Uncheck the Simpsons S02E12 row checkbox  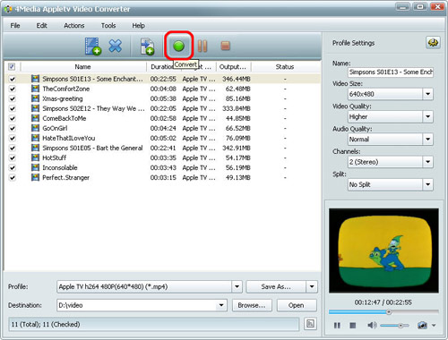click(13, 108)
